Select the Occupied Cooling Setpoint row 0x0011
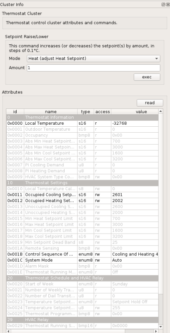The width and height of the screenshot is (170, 333). coord(82,195)
